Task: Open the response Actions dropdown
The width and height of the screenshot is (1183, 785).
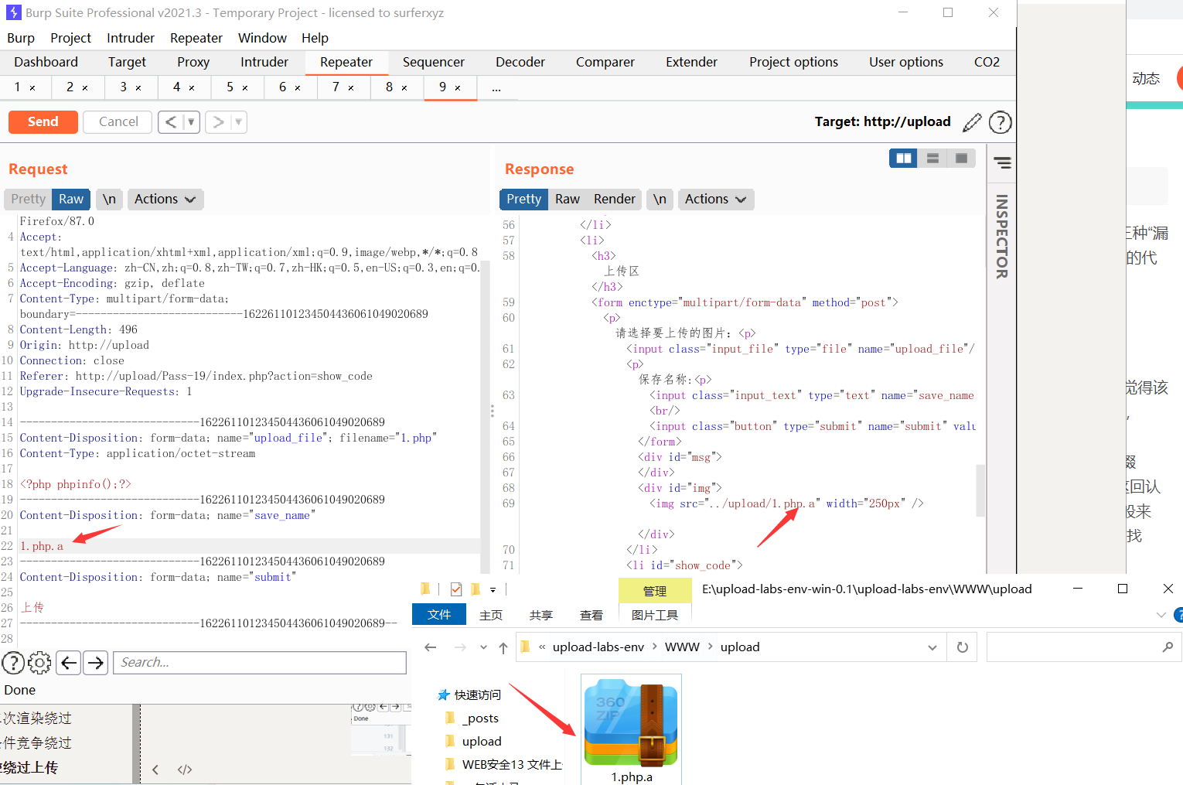Action: point(715,199)
